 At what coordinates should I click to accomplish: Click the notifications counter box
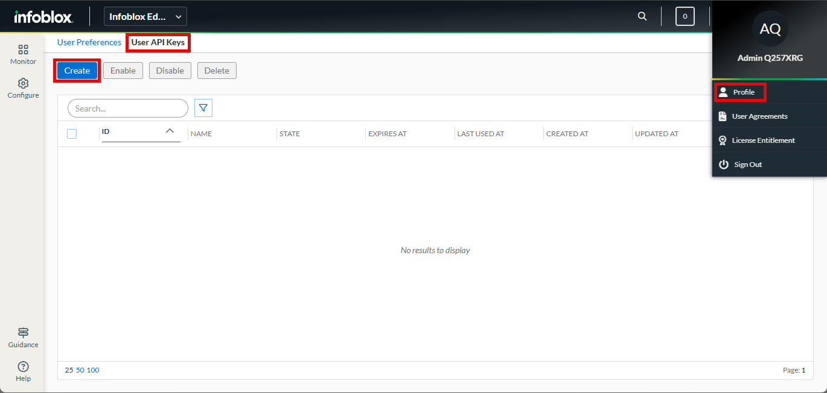pos(685,16)
